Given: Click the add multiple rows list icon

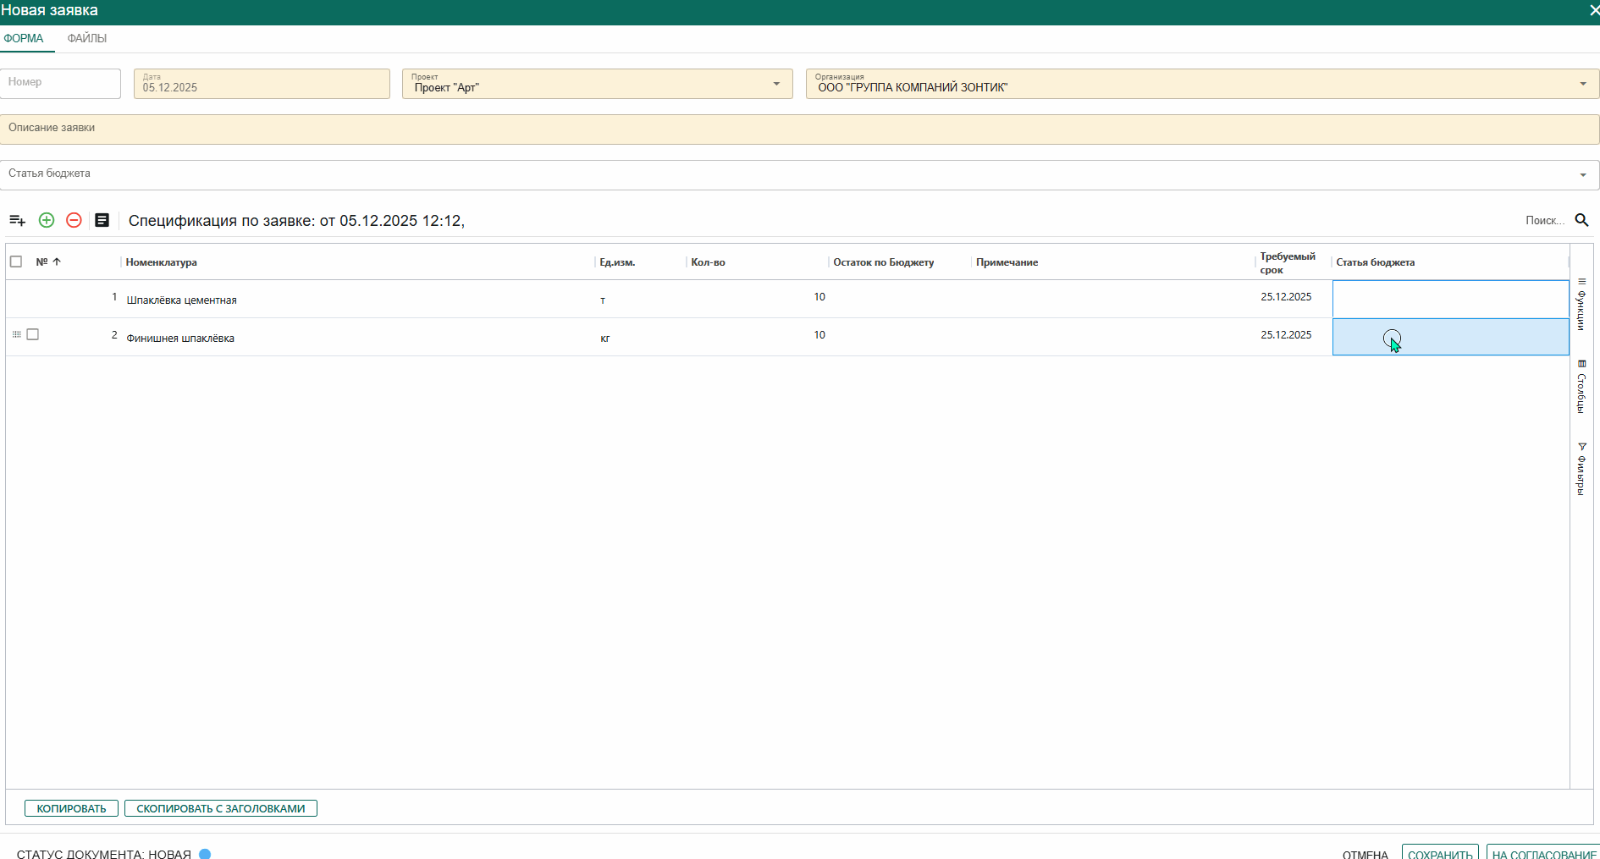Looking at the screenshot, I should tap(17, 220).
